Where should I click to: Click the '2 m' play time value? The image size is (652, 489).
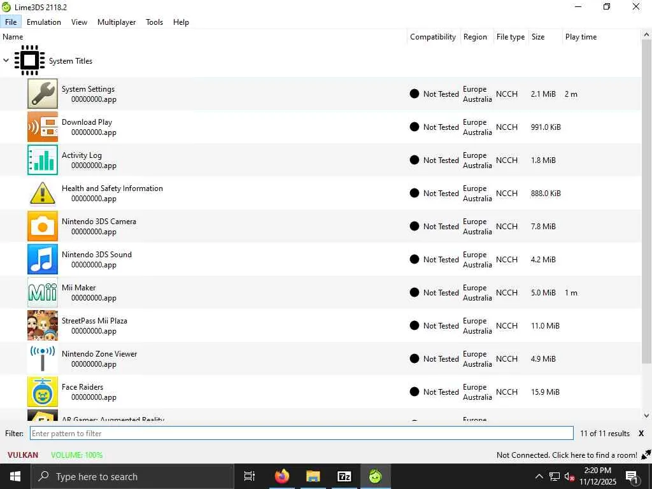(571, 94)
